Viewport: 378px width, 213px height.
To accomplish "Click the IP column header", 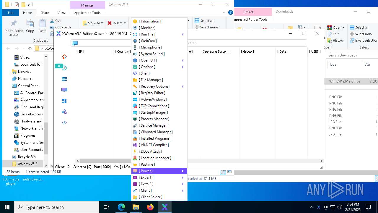I will click(x=80, y=51).
